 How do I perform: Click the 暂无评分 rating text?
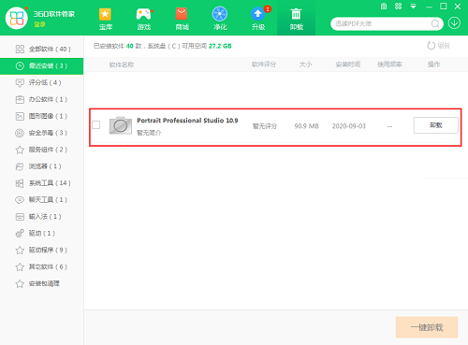265,126
